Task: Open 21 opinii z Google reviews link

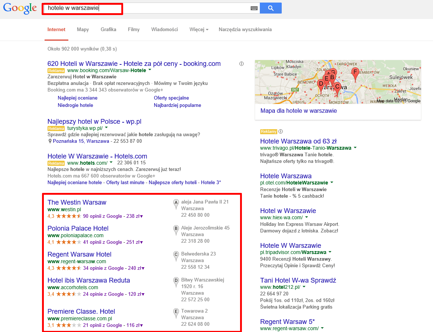Action: click(102, 325)
